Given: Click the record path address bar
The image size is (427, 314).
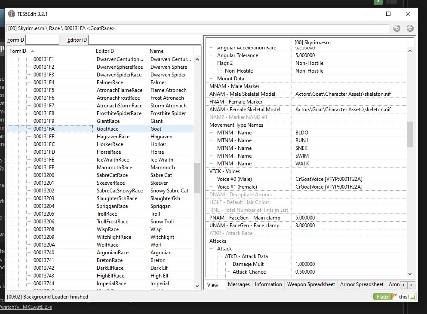Looking at the screenshot, I should click(197, 28).
